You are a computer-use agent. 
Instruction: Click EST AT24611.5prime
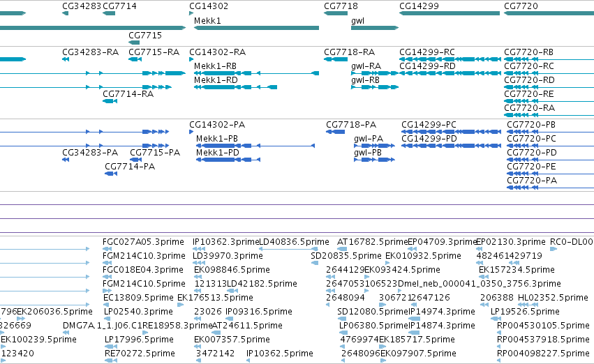click(247, 326)
